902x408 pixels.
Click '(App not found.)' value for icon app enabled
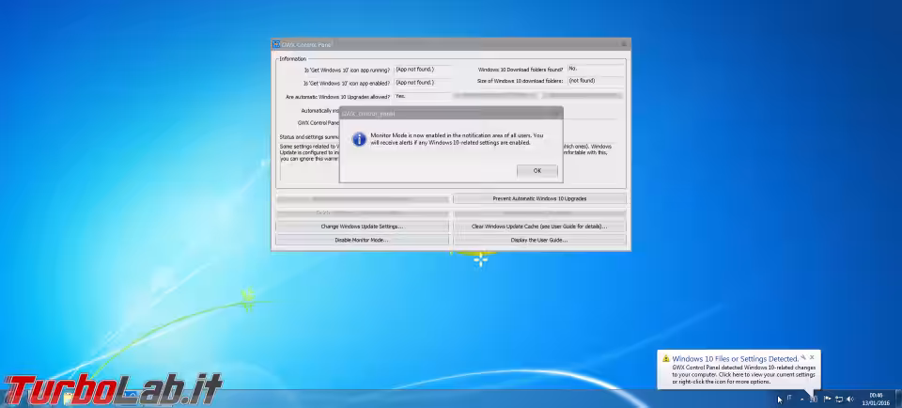tap(422, 83)
